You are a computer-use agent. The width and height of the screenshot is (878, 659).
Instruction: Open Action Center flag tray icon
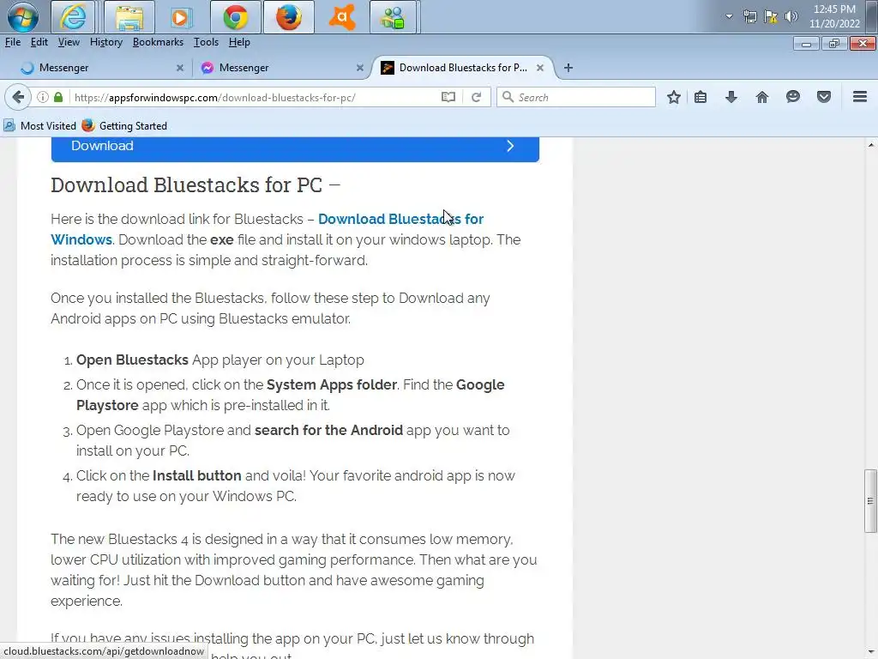pyautogui.click(x=771, y=16)
